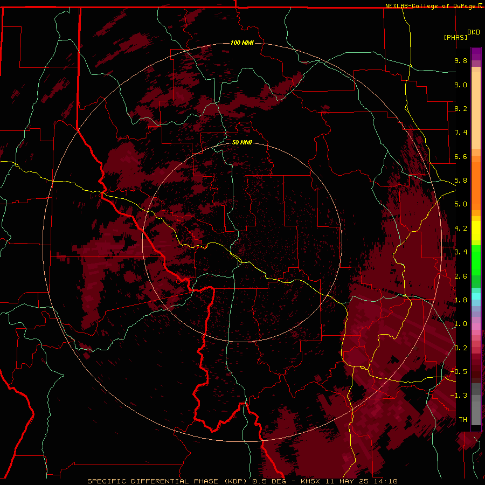The width and height of the screenshot is (485, 485).
Task: Click the [PHAS] units label
Action: [455, 37]
